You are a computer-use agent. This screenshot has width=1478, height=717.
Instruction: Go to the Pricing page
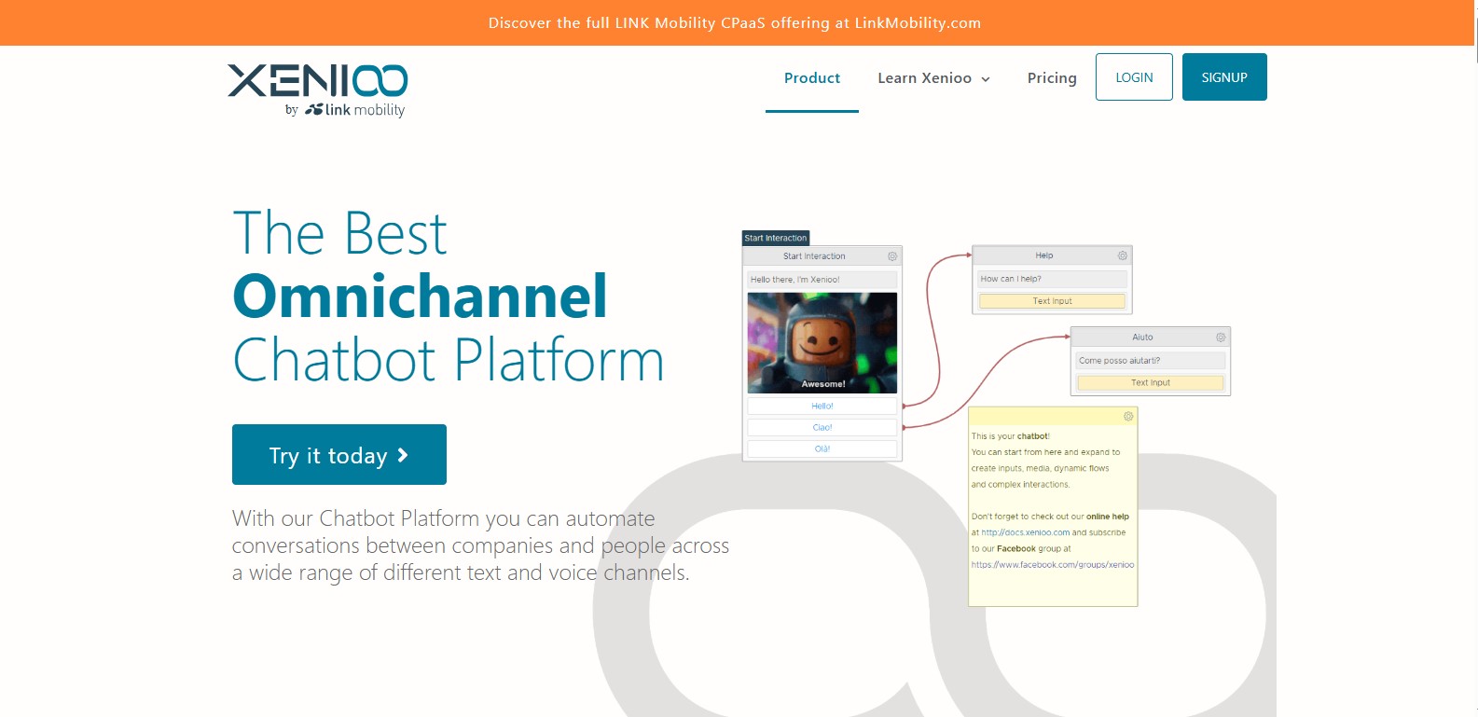(x=1052, y=78)
